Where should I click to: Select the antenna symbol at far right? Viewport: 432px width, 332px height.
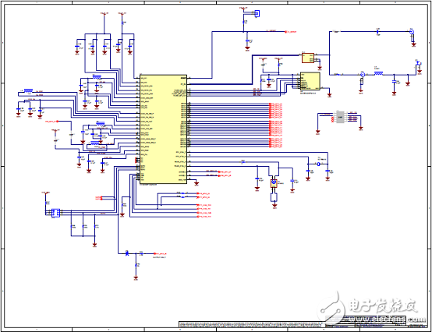[419, 63]
